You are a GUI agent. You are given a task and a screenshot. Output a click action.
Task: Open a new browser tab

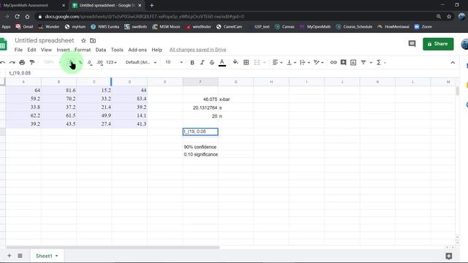click(151, 5)
